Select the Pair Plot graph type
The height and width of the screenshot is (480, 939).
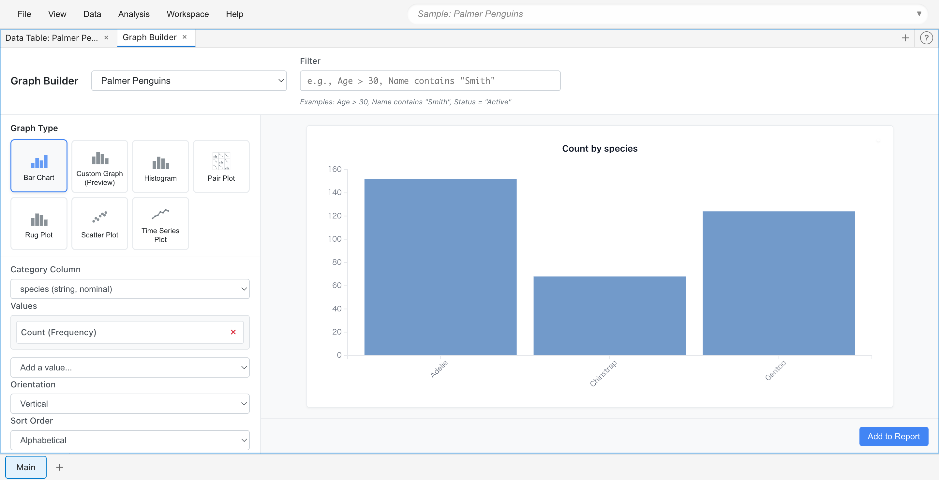coord(221,166)
